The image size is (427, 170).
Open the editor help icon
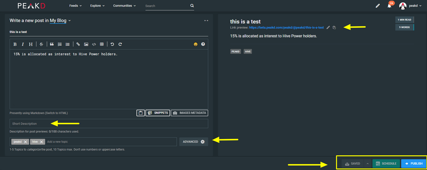pos(203,44)
